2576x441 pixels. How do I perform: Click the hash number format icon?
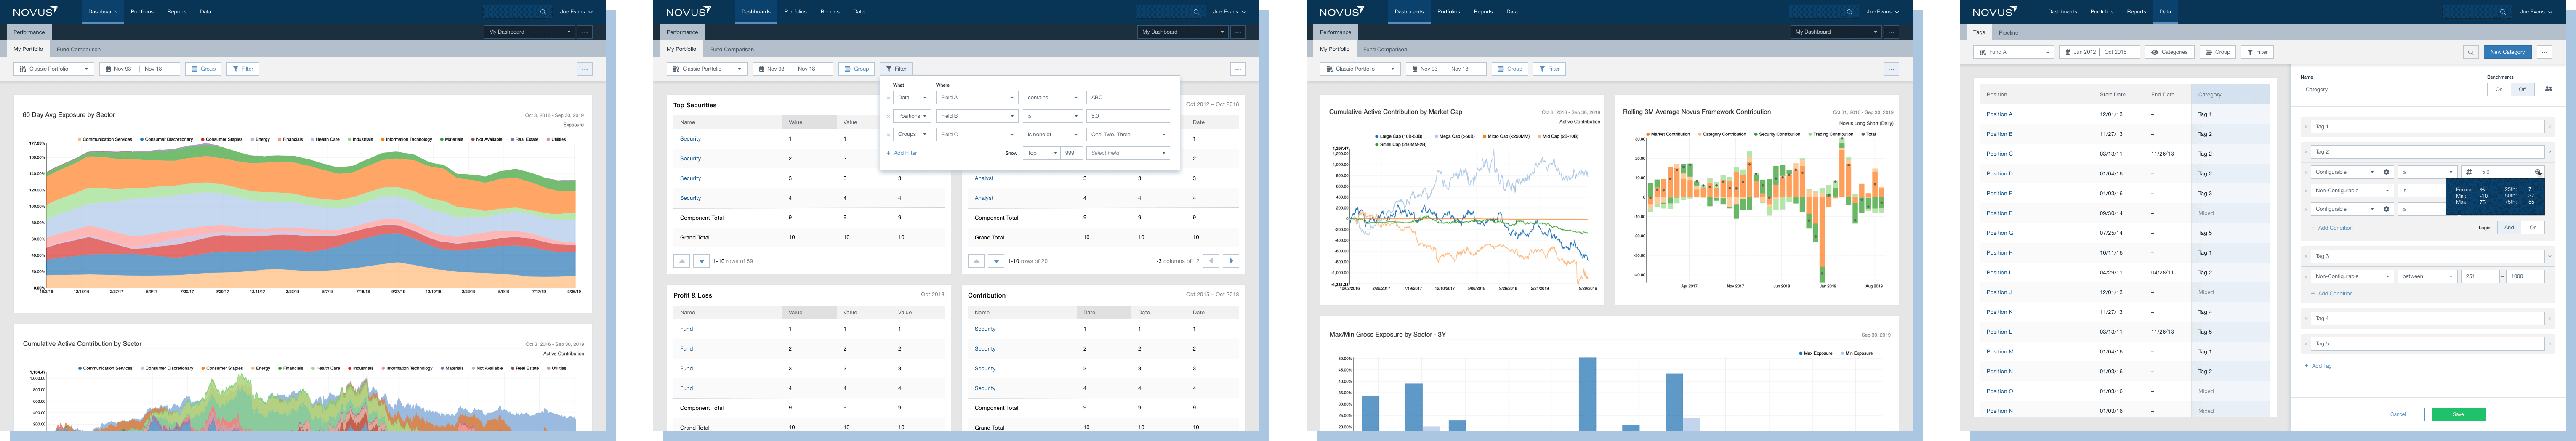(2469, 172)
